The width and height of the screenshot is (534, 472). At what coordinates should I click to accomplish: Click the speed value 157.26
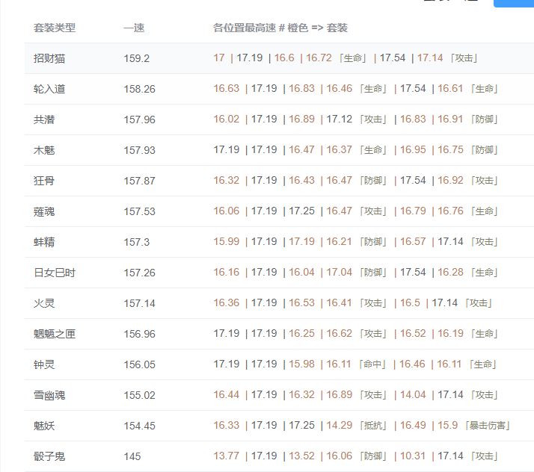point(139,273)
